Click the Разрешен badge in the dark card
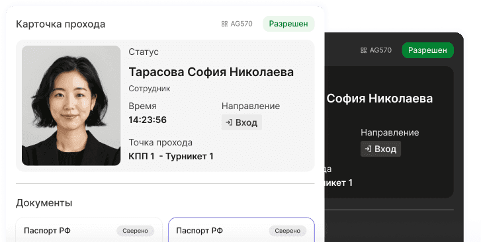This screenshot has height=242, width=481. 427,50
